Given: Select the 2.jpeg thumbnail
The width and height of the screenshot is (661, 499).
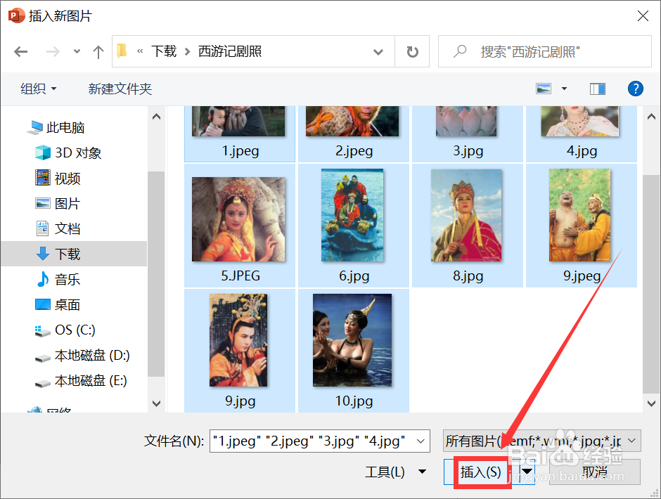Looking at the screenshot, I should tap(354, 134).
